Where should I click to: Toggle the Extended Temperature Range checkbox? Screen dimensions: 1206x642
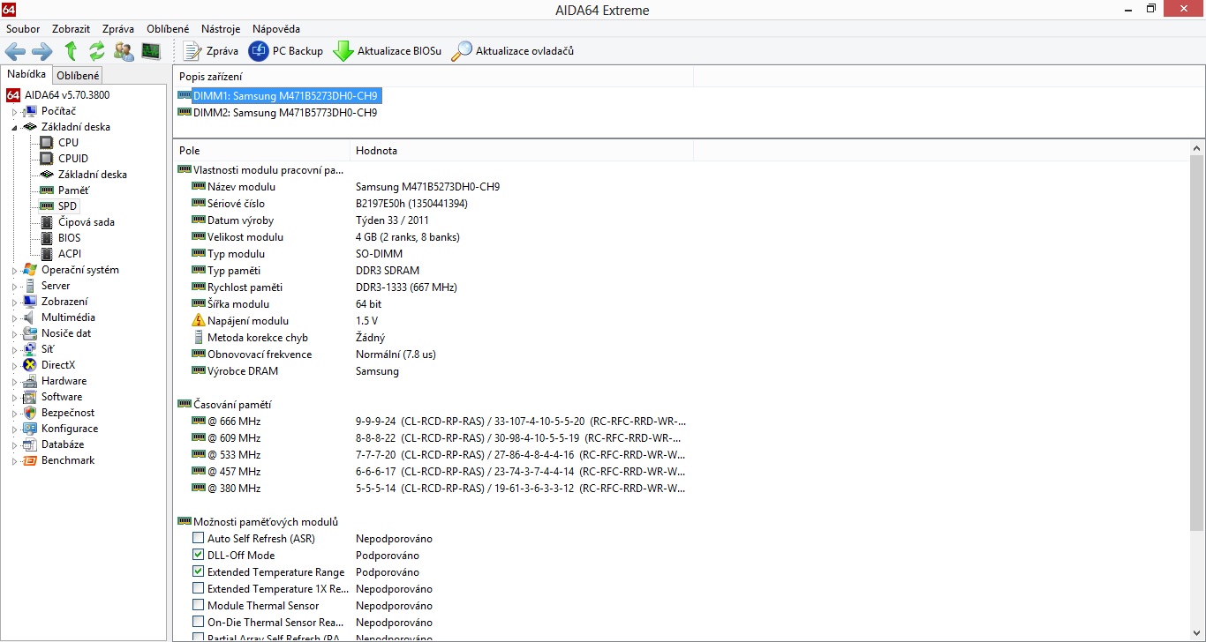(198, 572)
